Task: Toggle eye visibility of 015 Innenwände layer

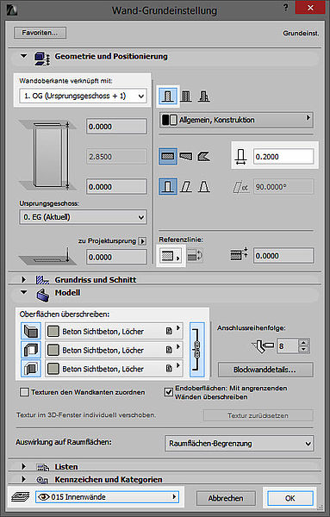Action: (44, 497)
